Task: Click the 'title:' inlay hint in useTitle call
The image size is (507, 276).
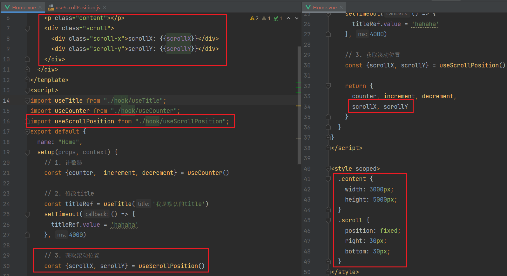Action: (144, 204)
